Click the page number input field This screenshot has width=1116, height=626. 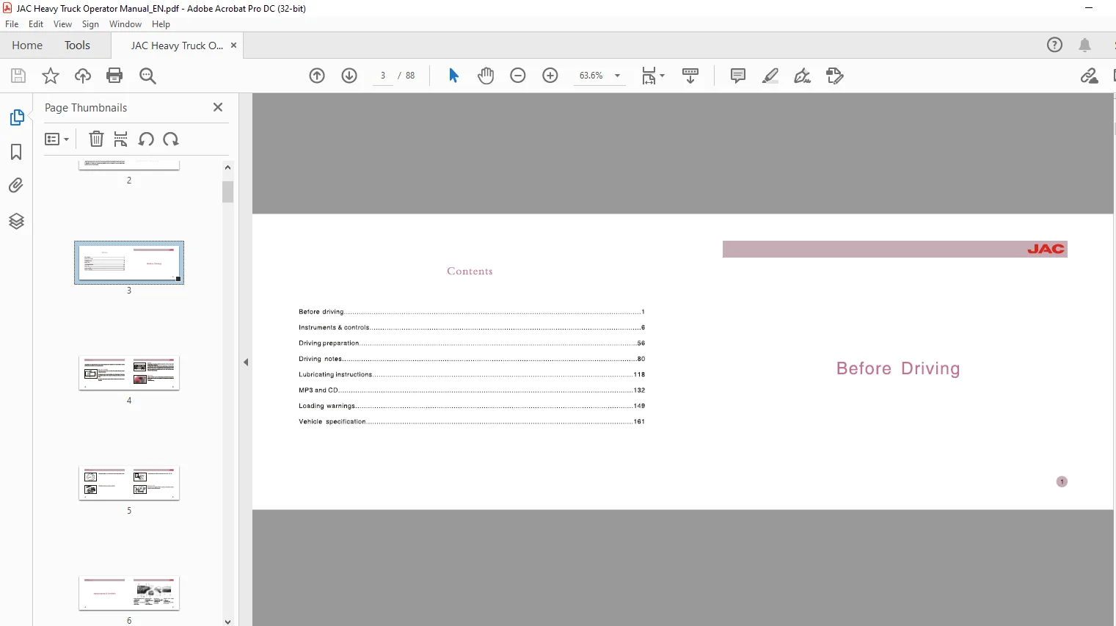383,76
